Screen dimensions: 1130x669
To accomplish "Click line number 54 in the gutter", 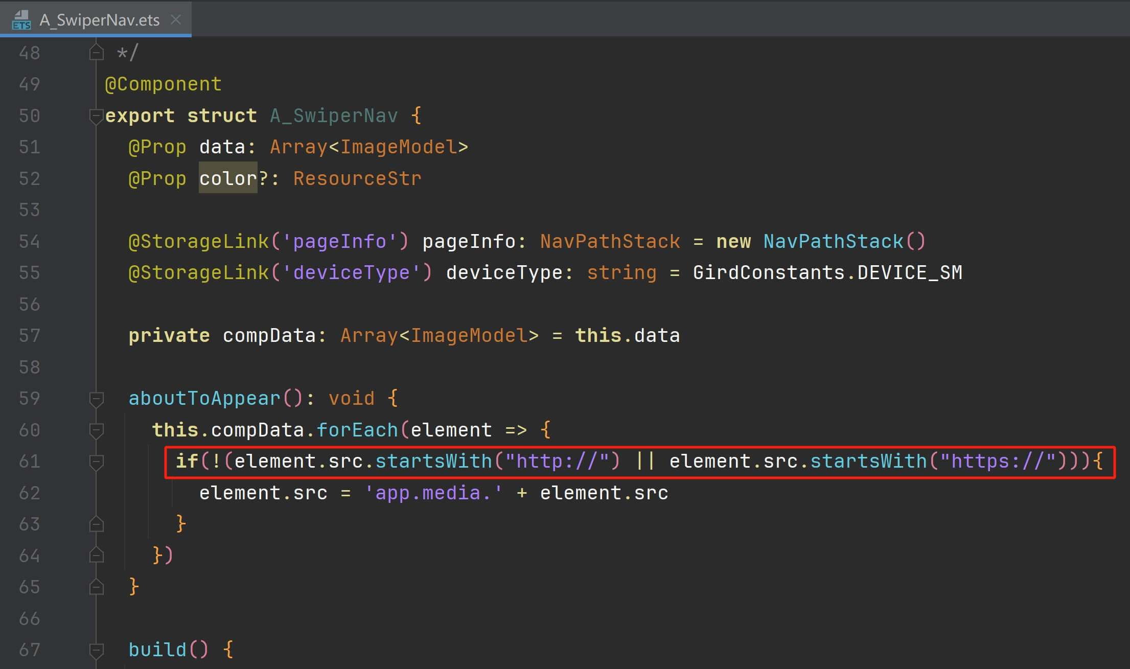I will pos(29,241).
